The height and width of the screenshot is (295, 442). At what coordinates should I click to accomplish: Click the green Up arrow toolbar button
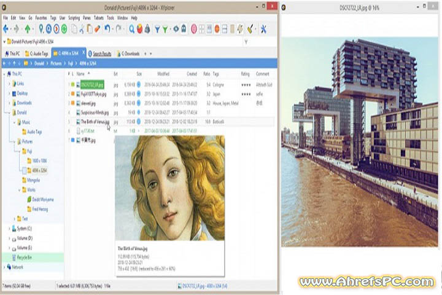28,29
